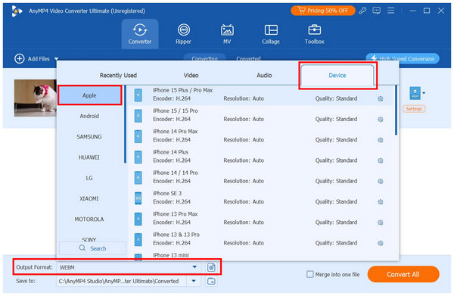Select the iPhone 13 Pro Max preset
Screen dimensions: 454x296
pos(260,219)
